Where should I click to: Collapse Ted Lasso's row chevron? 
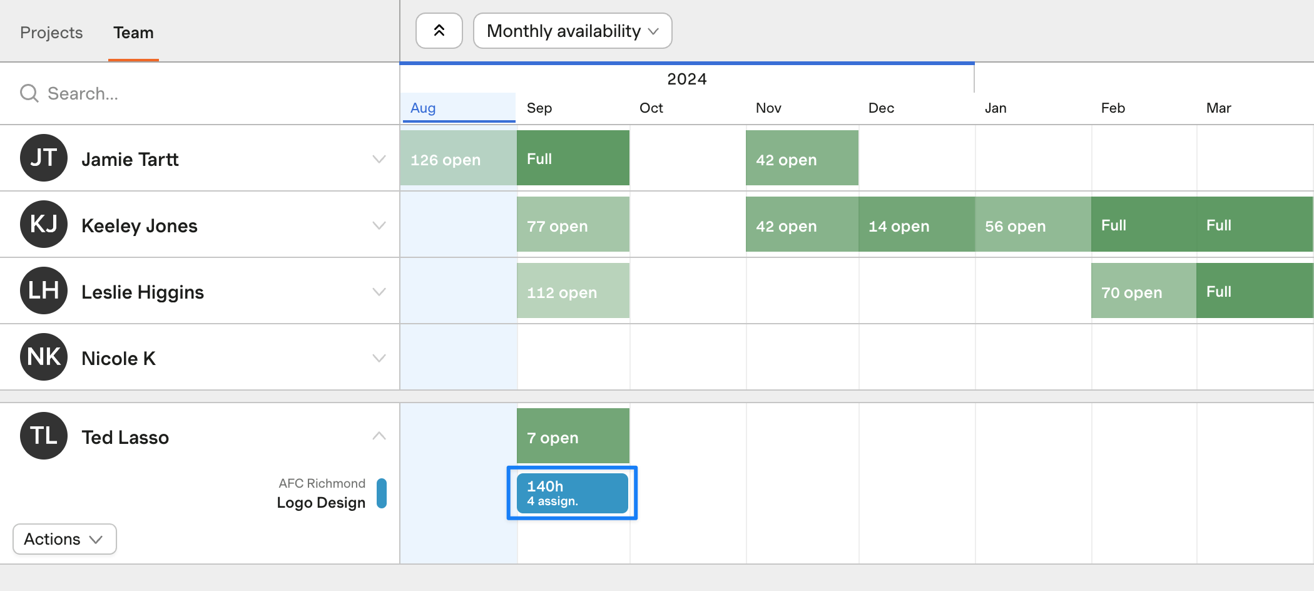tap(379, 436)
